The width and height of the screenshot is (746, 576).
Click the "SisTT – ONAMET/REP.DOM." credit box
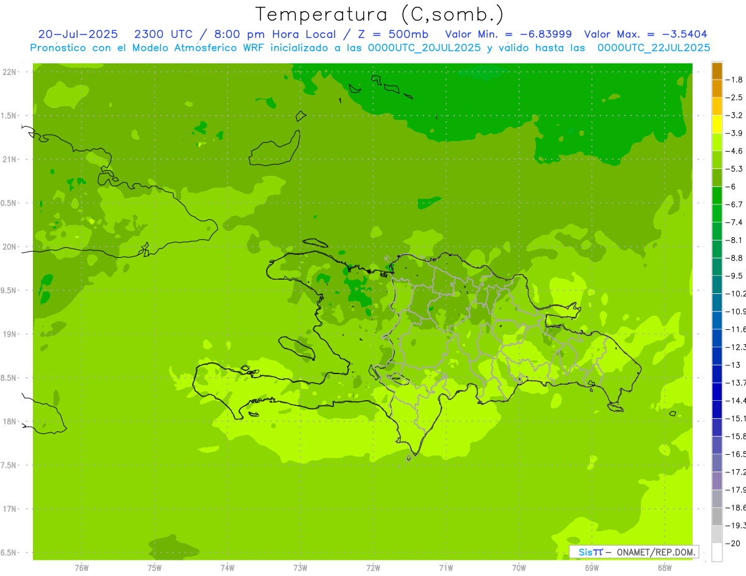tap(634, 552)
